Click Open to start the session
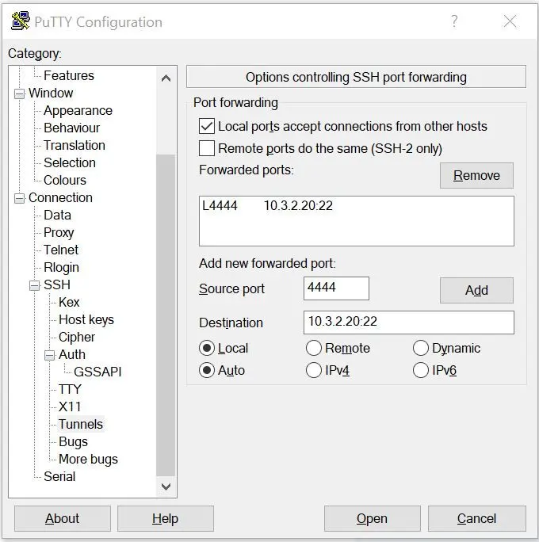The width and height of the screenshot is (539, 542). click(x=373, y=518)
